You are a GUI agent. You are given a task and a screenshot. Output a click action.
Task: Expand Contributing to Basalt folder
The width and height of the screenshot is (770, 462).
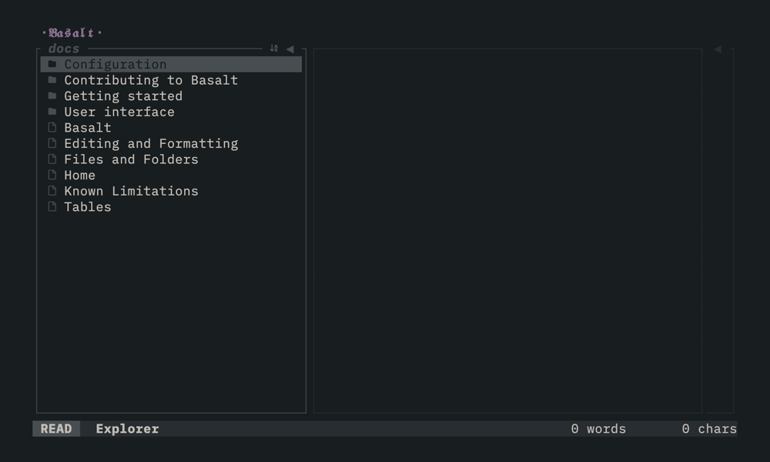point(171,80)
